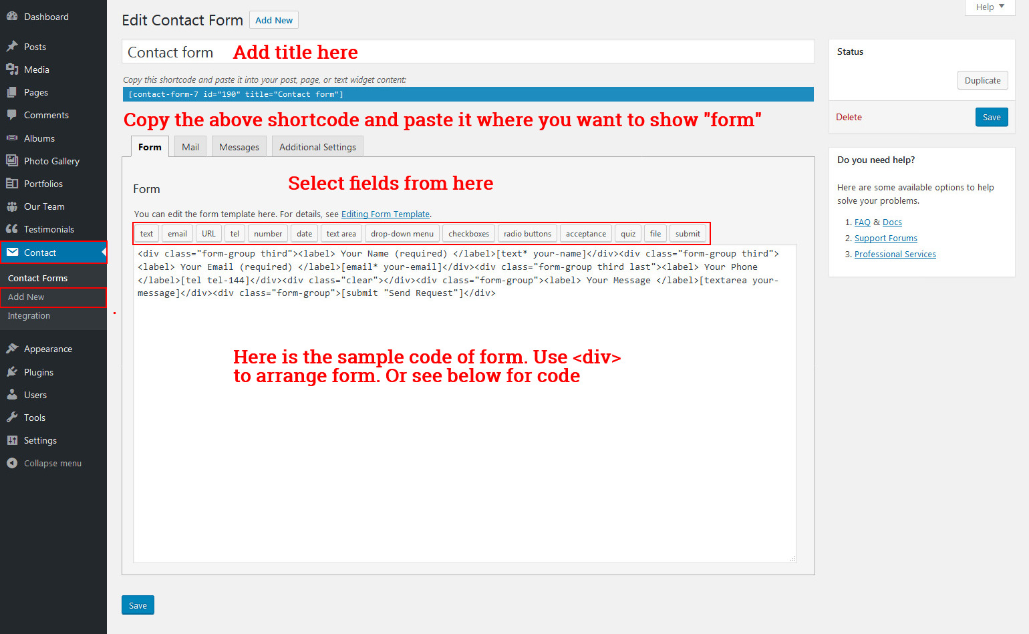
Task: Open Media via its sidebar icon
Action: point(12,69)
